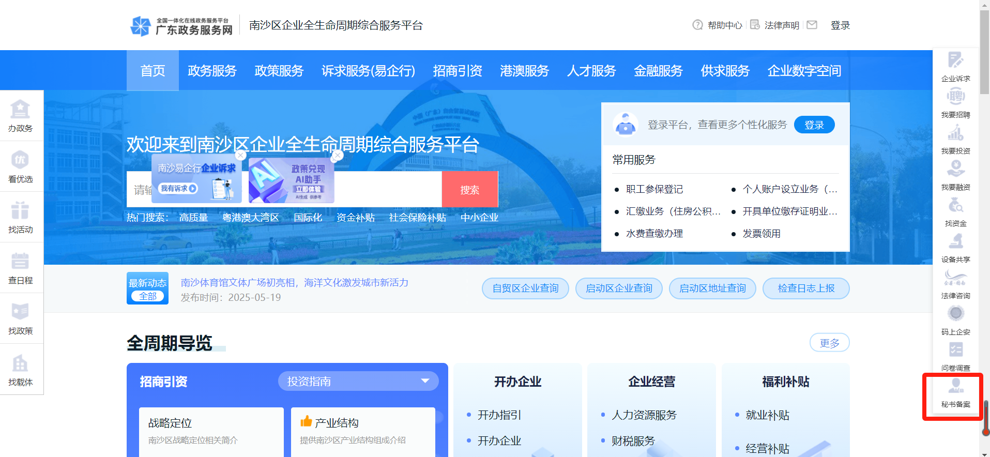Image resolution: width=990 pixels, height=457 pixels.
Task: Expand the 投资指南 dropdown
Action: click(425, 381)
